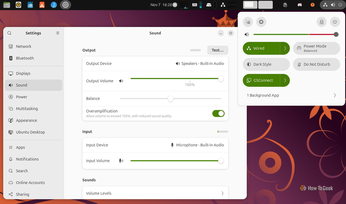Open the Volume Levels row
Screen dimensions: 346x204
(155, 193)
